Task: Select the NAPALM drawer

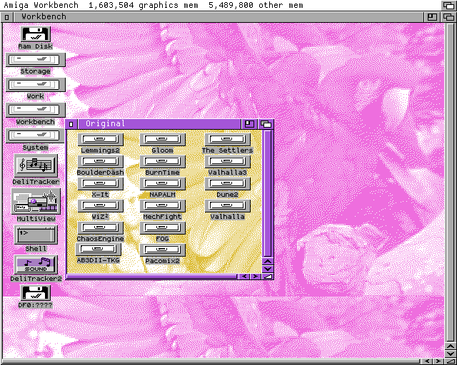Action: [x=162, y=184]
